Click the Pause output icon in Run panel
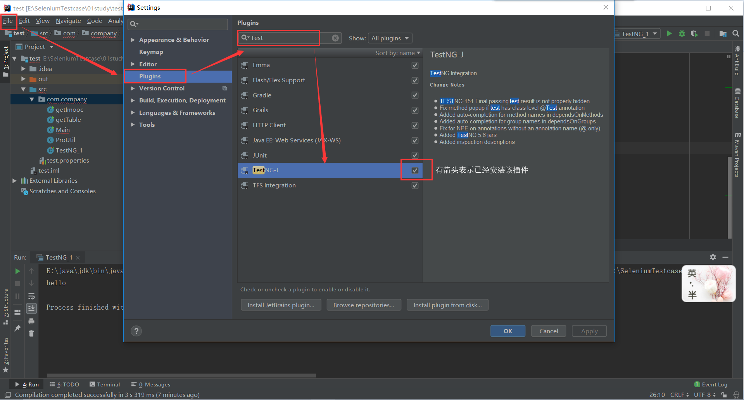The image size is (744, 400). (x=17, y=296)
